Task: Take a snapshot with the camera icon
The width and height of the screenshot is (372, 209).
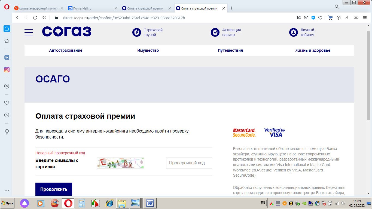Action: (x=306, y=18)
